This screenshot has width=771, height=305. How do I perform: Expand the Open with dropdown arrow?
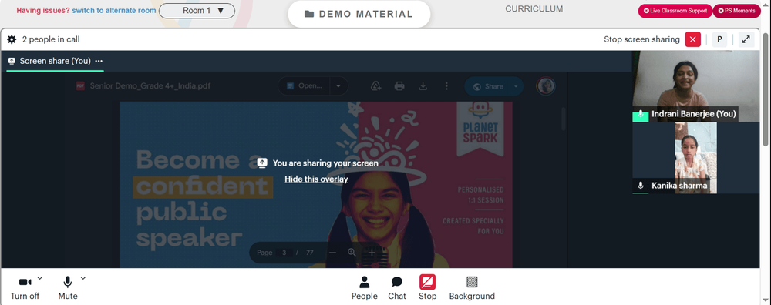[338, 86]
